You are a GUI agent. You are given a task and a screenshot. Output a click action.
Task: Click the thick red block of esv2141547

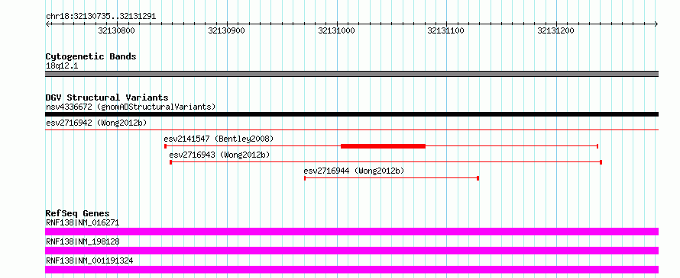tap(383, 146)
